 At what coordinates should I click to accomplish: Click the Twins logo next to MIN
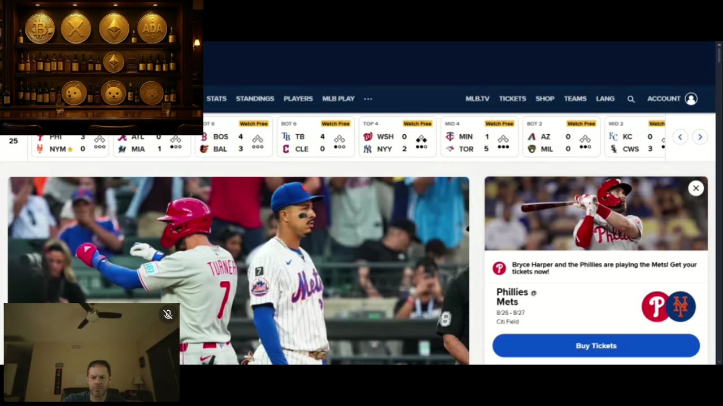coord(450,136)
